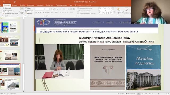Image resolution: width=170 pixels, height=95 pixels.
Task: Click the Copy (Копировать) button
Action: tap(8, 11)
